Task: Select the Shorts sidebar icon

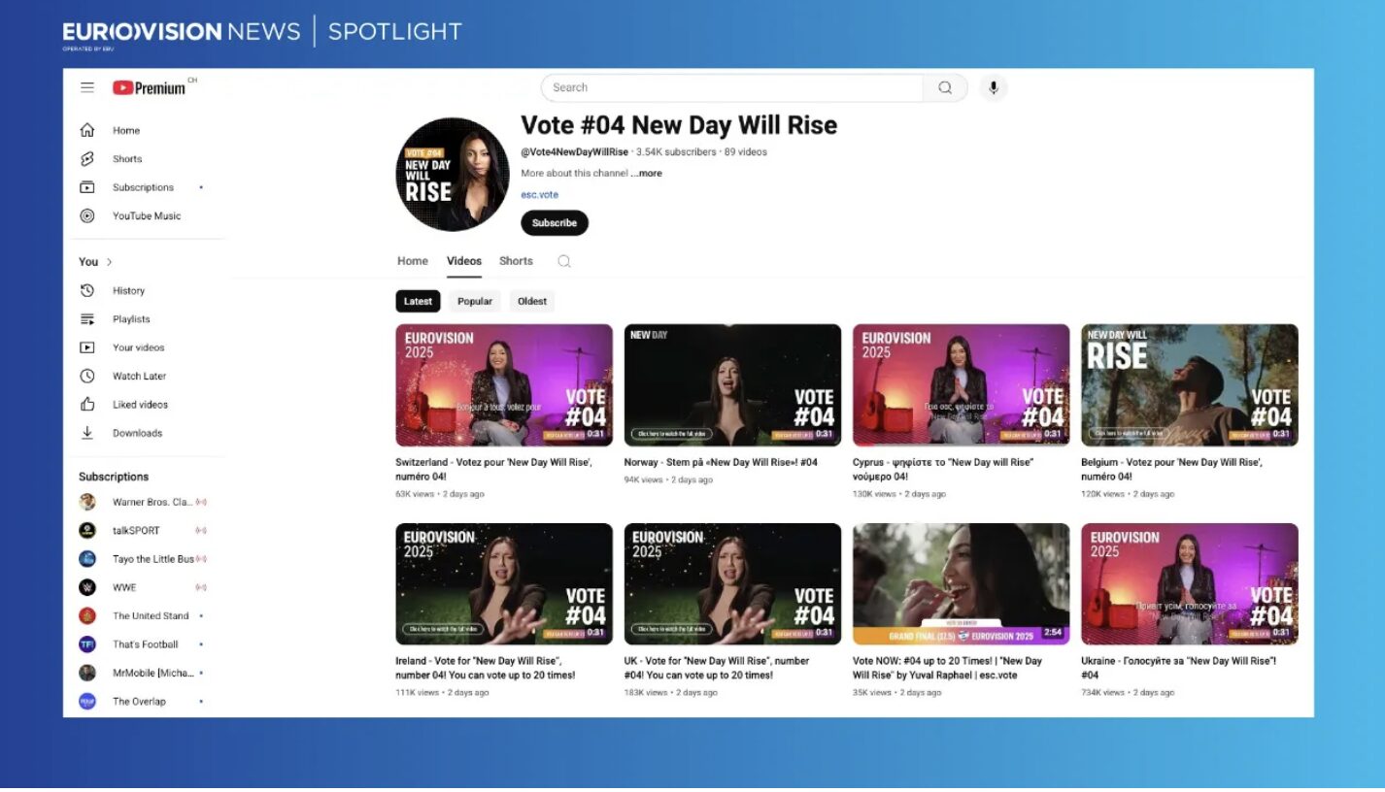Action: coord(88,158)
